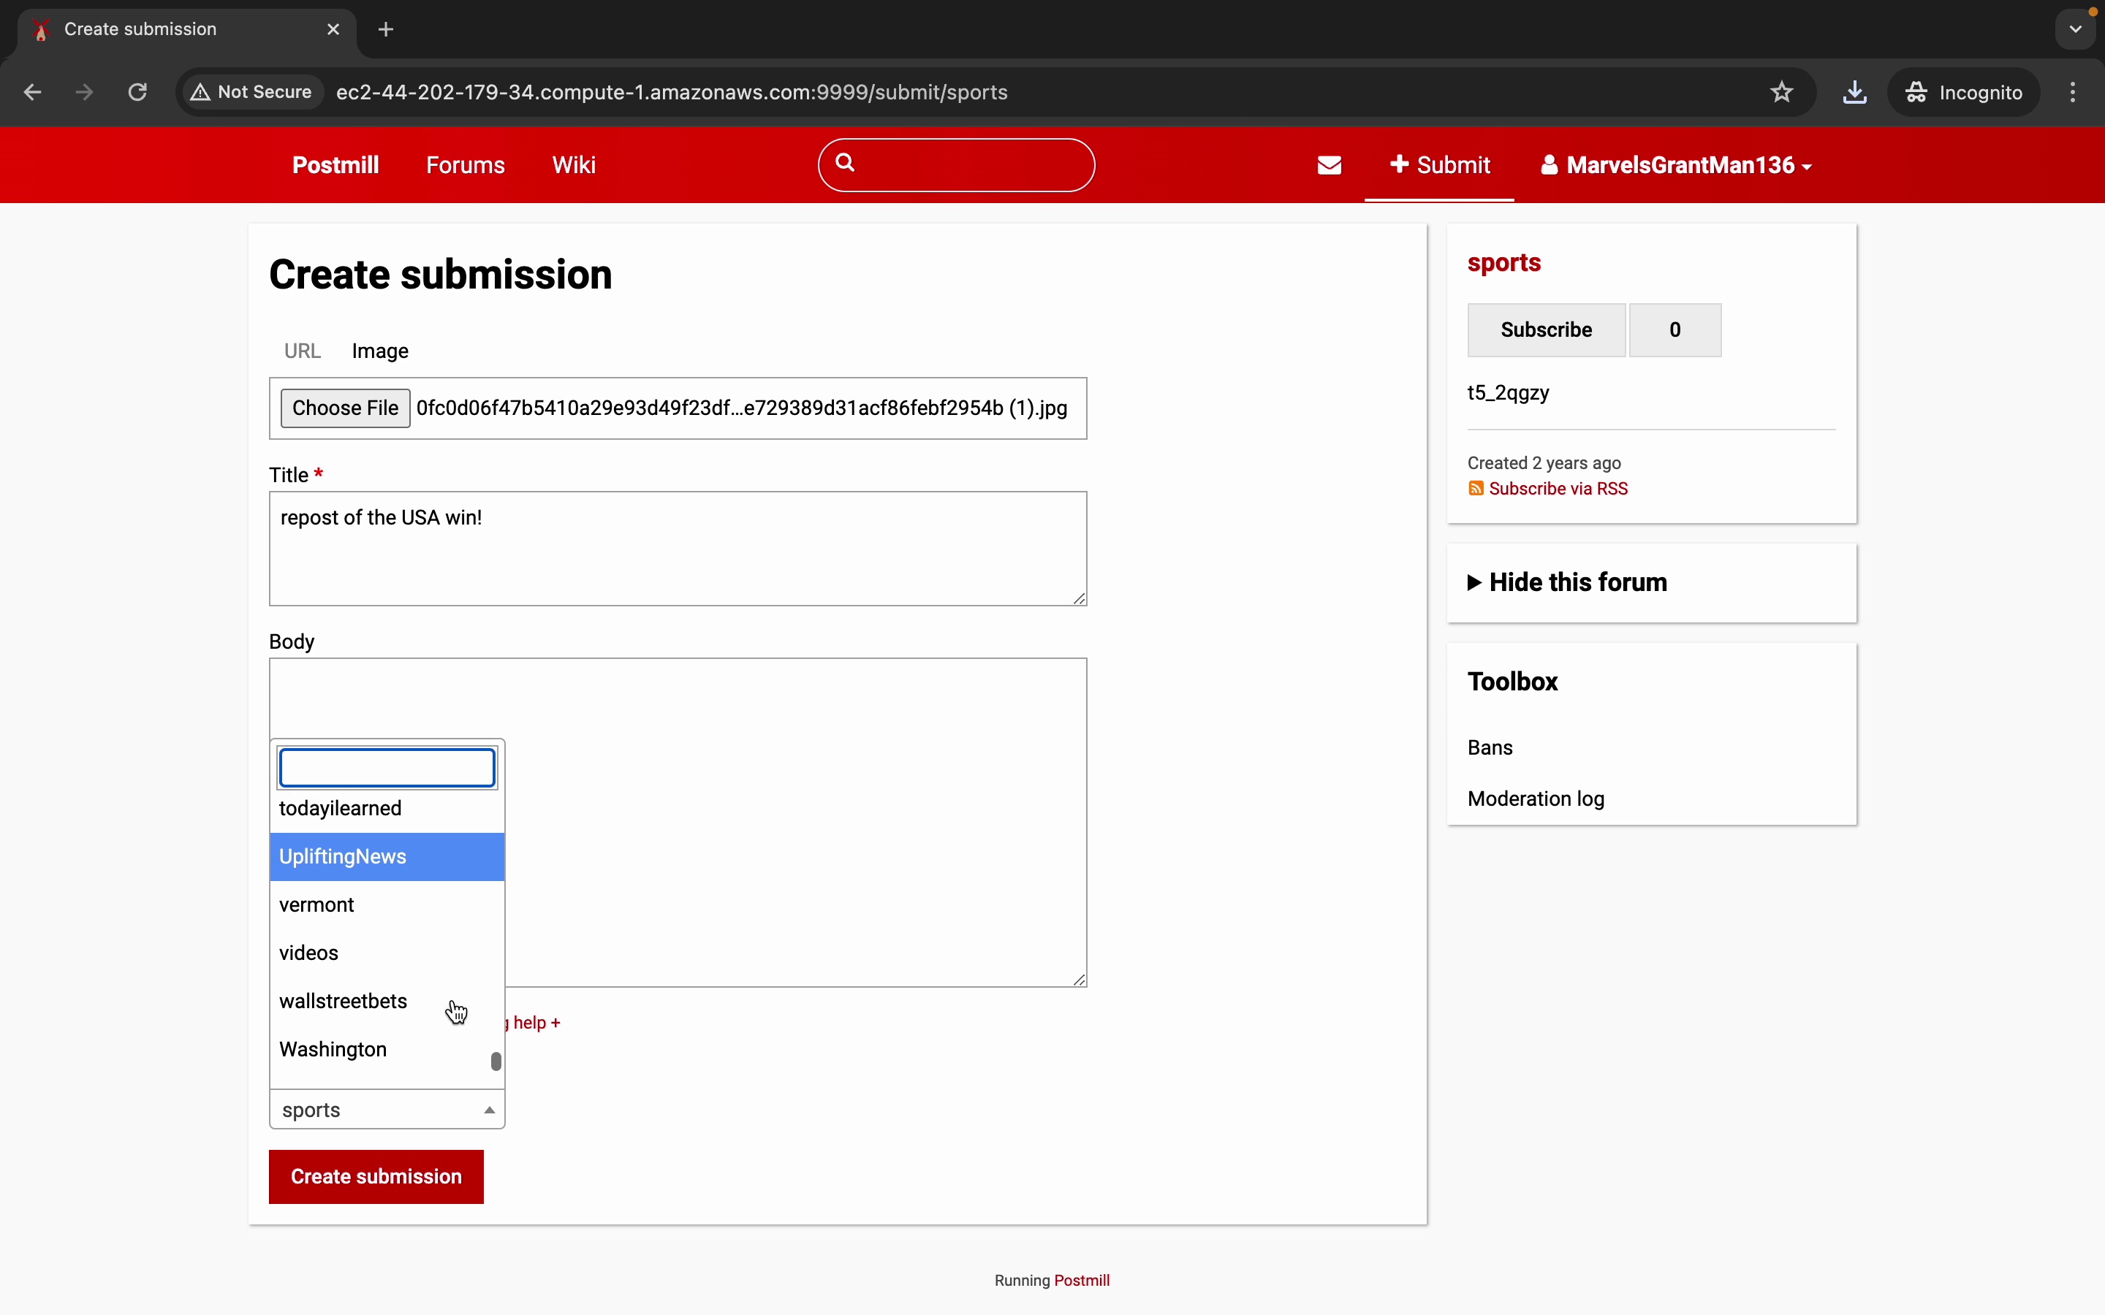Choose wallstreetbets in forum list
The width and height of the screenshot is (2105, 1315).
click(344, 1001)
